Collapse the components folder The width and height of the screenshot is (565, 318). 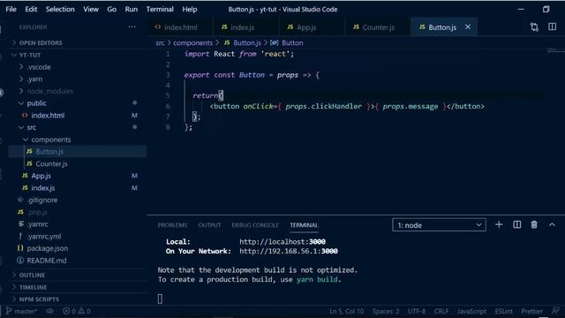click(x=78, y=140)
